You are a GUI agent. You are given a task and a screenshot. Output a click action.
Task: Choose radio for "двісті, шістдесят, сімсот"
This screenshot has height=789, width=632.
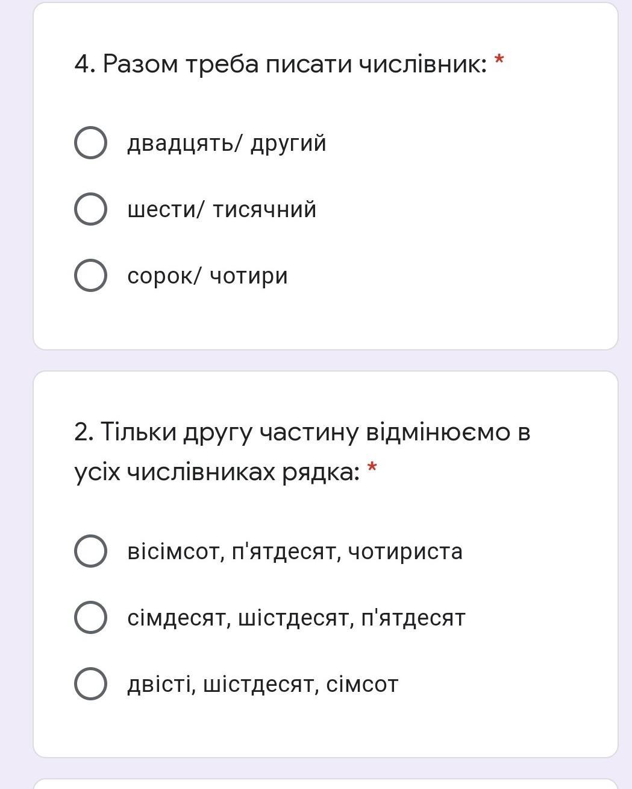[x=91, y=684]
